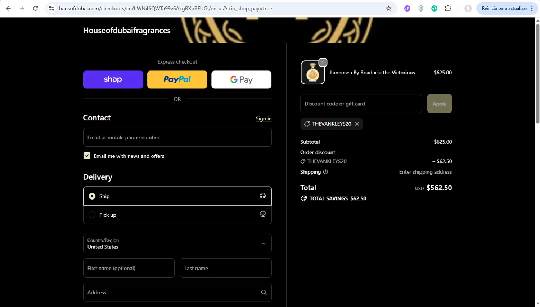Open Chrome three-dot menu
Image resolution: width=540 pixels, height=307 pixels.
(x=532, y=8)
